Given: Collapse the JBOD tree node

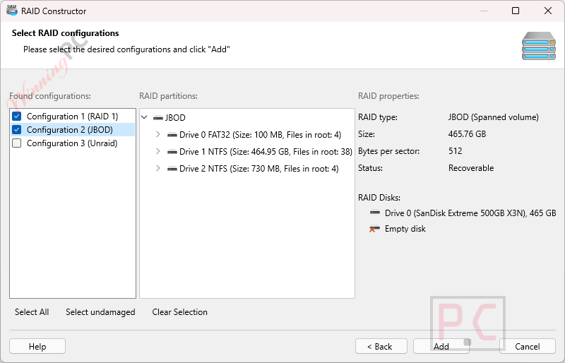Looking at the screenshot, I should [x=145, y=117].
